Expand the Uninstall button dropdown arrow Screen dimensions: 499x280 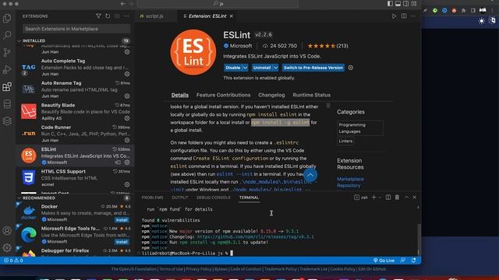275,68
